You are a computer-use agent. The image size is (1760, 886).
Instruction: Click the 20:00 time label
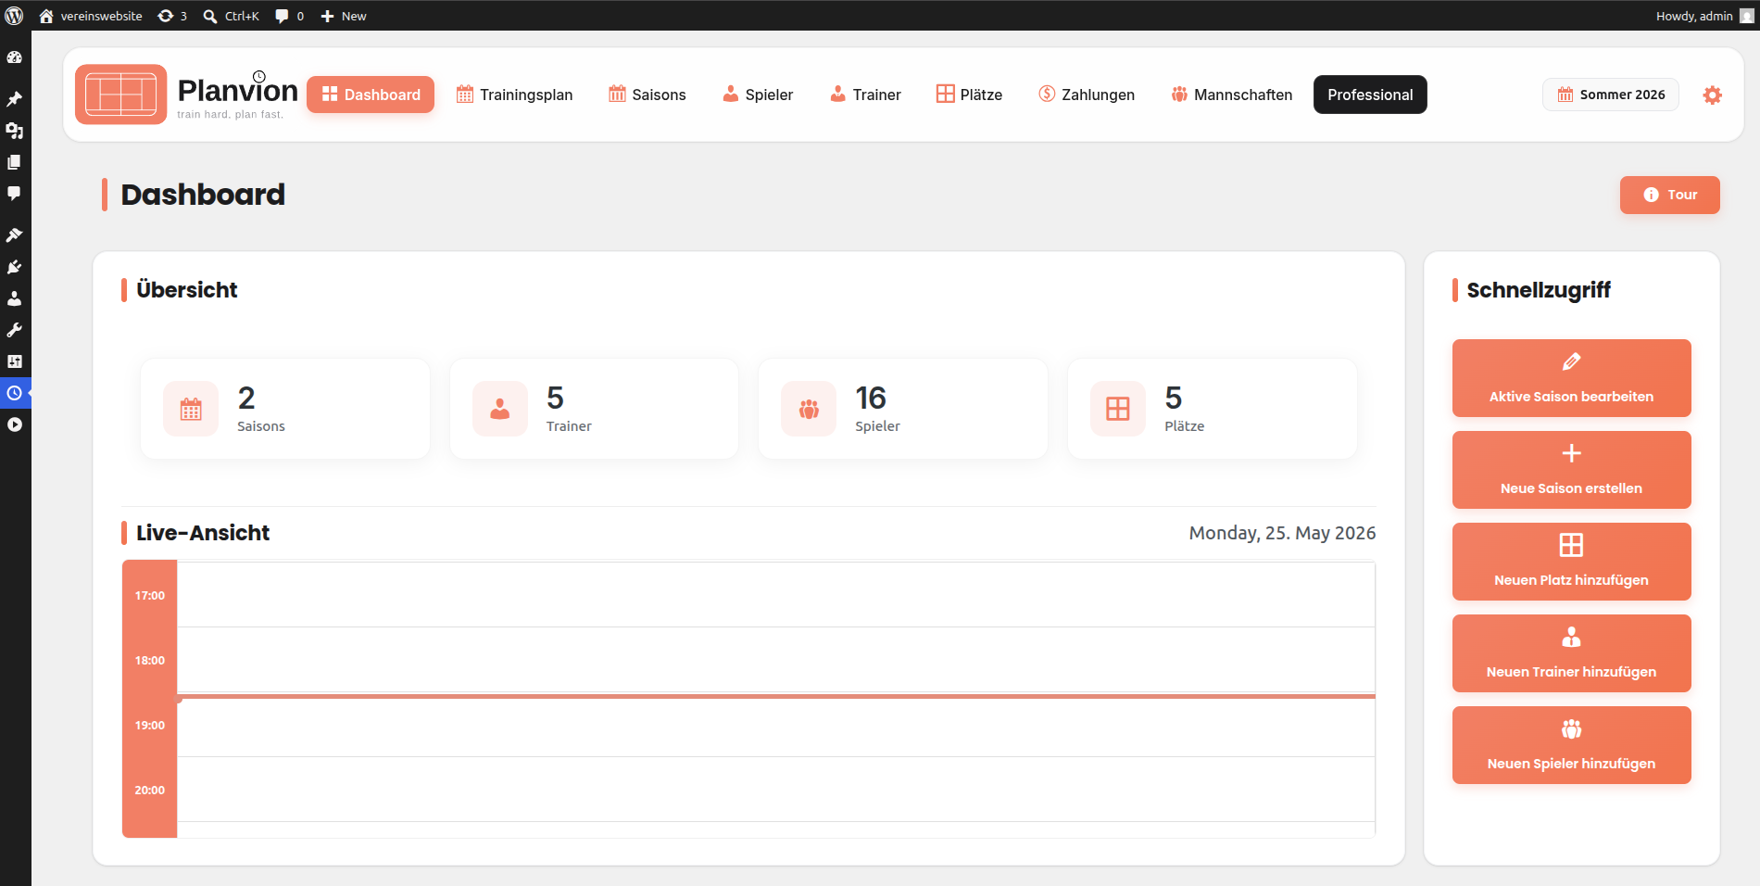coord(150,790)
